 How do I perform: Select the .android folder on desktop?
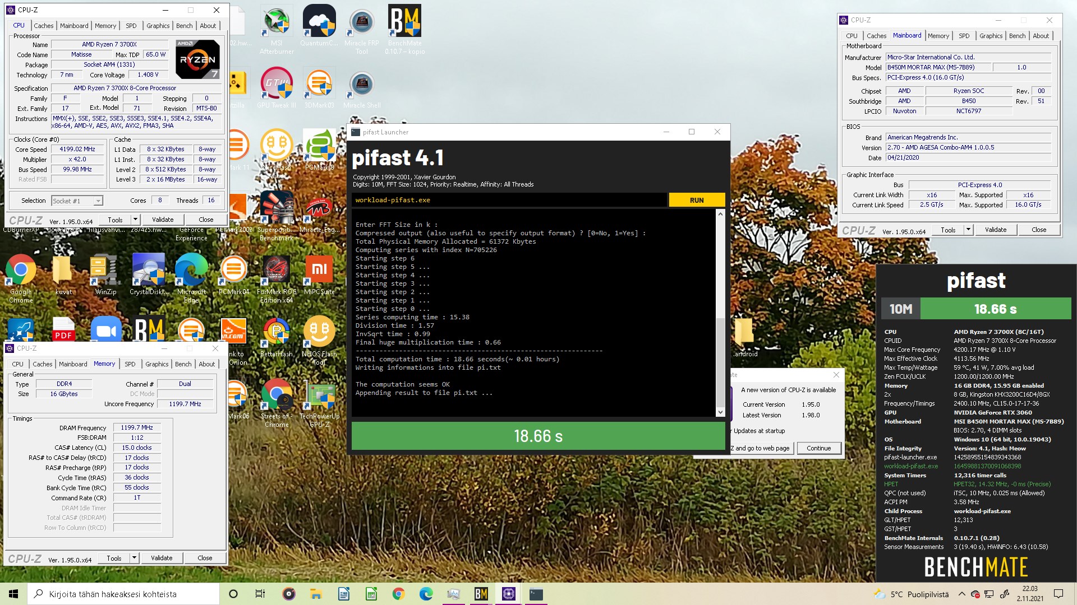coord(744,337)
